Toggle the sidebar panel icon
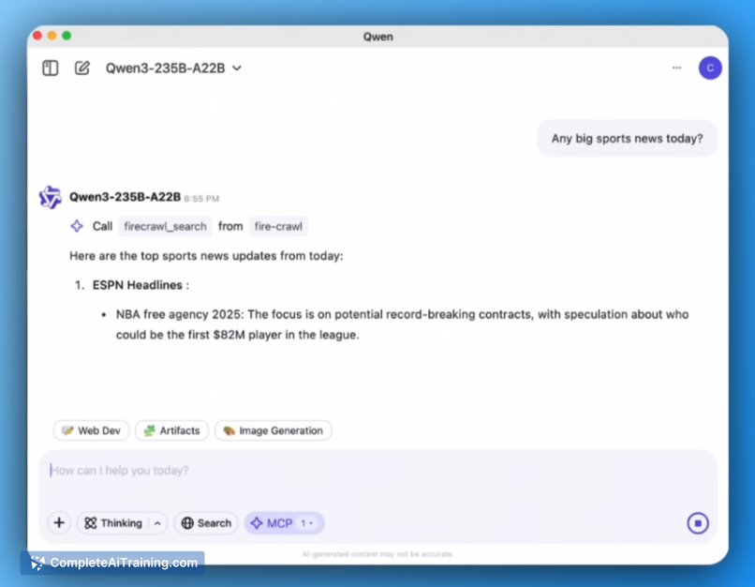Image resolution: width=755 pixels, height=587 pixels. point(50,68)
